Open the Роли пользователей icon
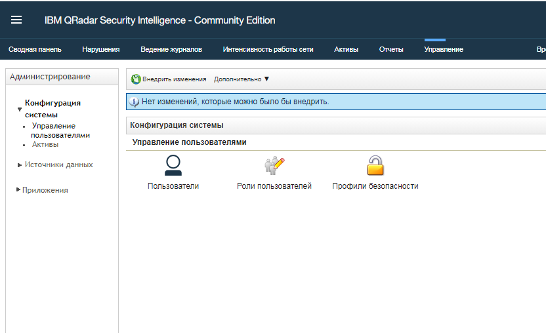Image resolution: width=546 pixels, height=333 pixels. coord(274,165)
